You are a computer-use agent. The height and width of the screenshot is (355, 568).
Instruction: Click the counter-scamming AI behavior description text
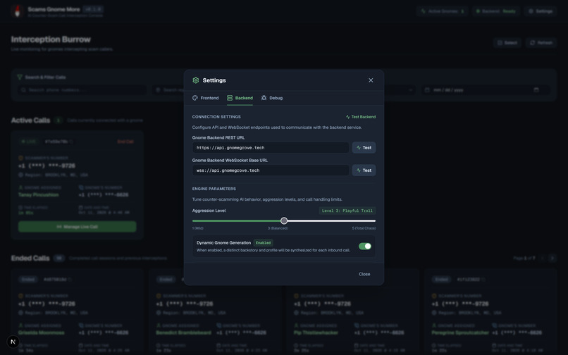click(x=267, y=199)
